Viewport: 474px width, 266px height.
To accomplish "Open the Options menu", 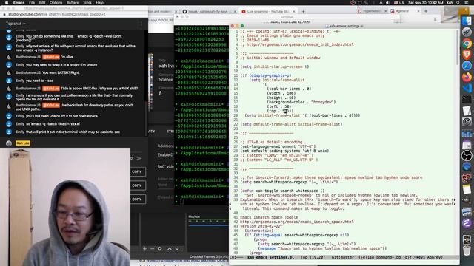I will (x=56, y=3).
